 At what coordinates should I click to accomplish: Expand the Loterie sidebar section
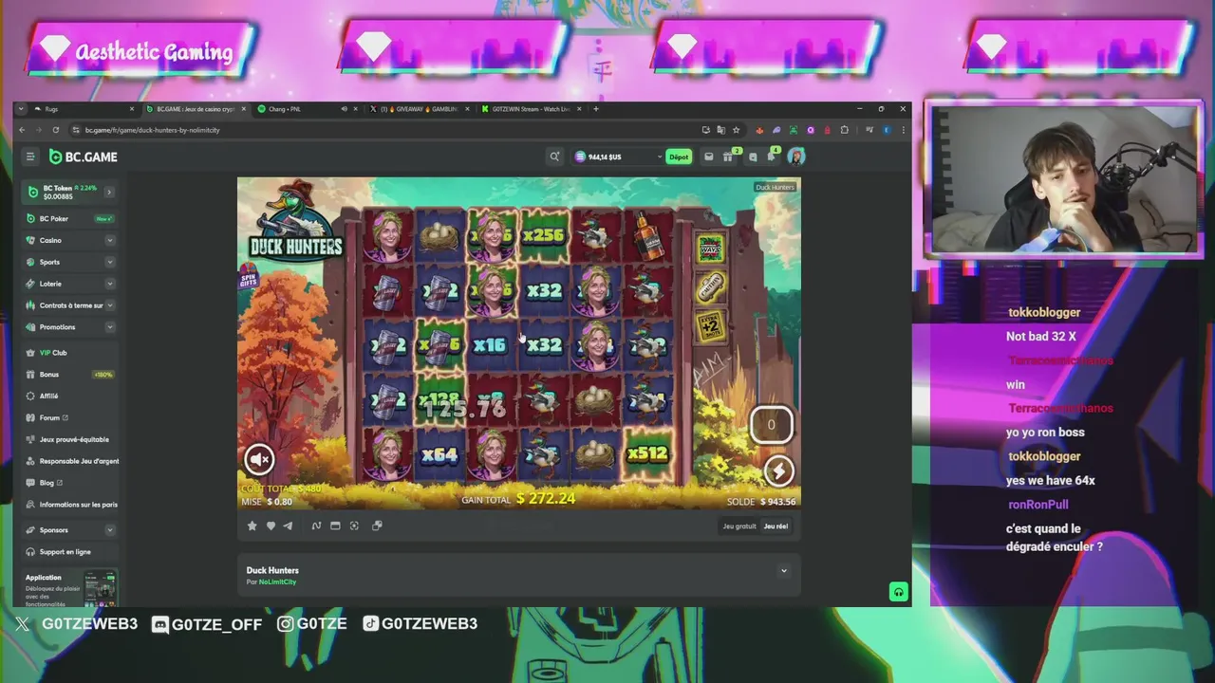coord(110,284)
